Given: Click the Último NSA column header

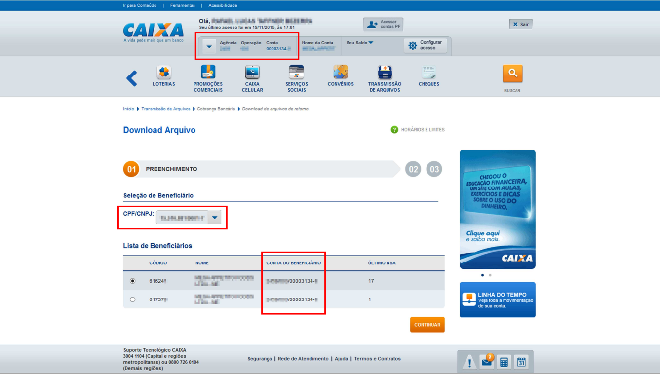Looking at the screenshot, I should tap(382, 263).
